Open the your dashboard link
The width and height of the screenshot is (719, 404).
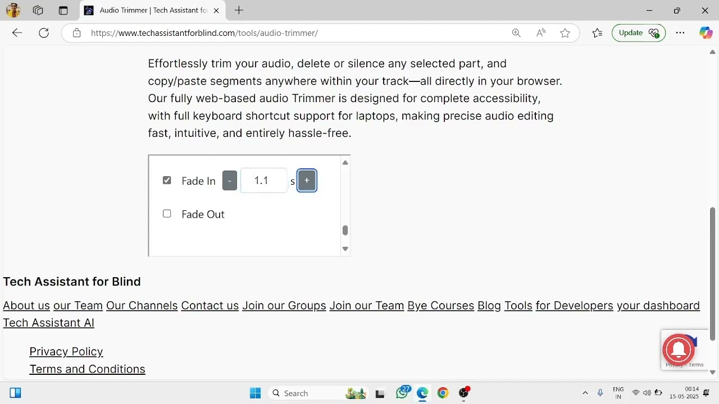[658, 305]
